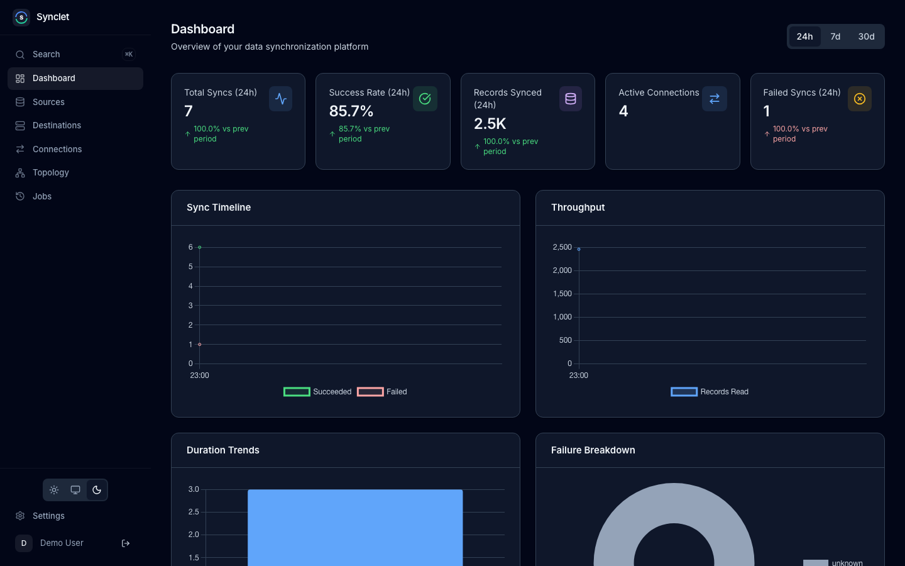
Task: Open the Sources page
Action: pyautogui.click(x=75, y=102)
